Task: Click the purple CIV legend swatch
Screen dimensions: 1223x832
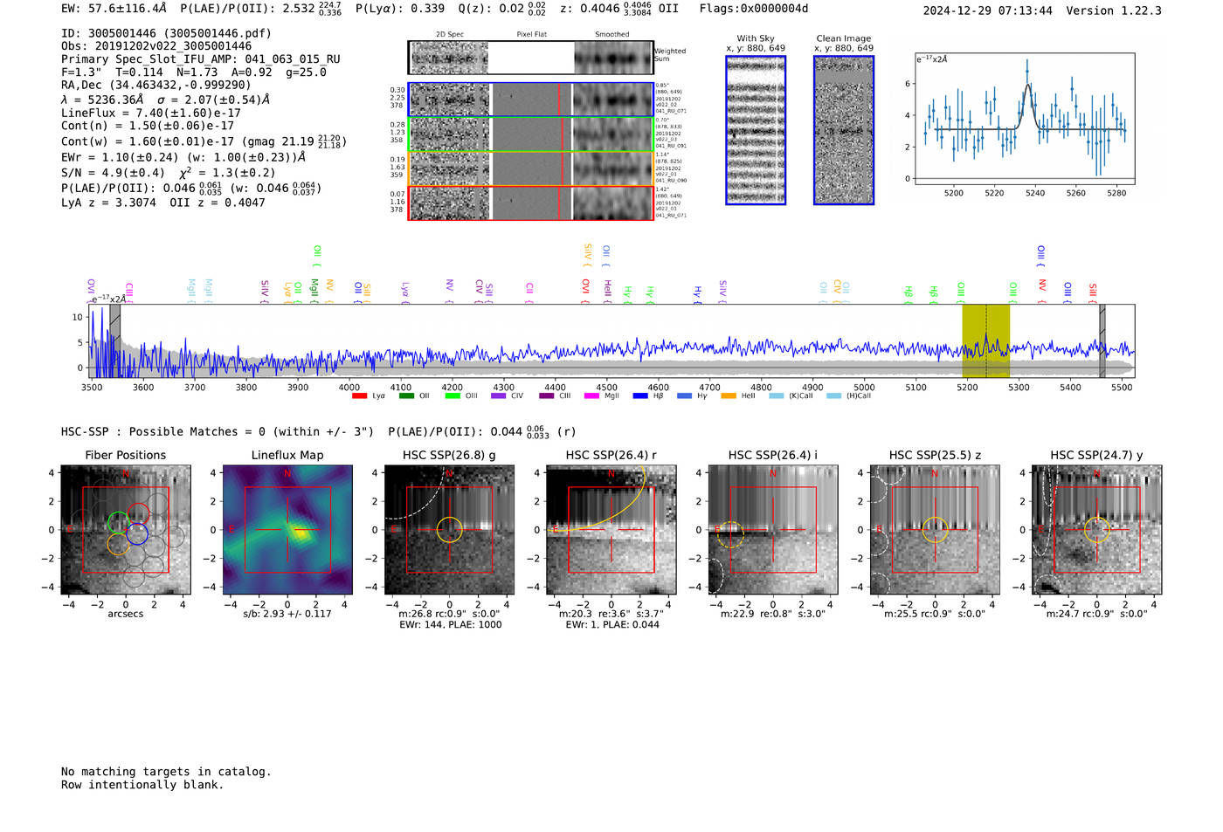Action: pos(499,396)
